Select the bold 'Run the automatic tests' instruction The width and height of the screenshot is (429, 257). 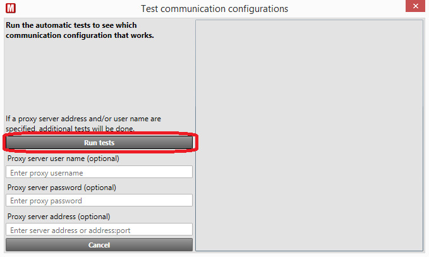[x=80, y=30]
